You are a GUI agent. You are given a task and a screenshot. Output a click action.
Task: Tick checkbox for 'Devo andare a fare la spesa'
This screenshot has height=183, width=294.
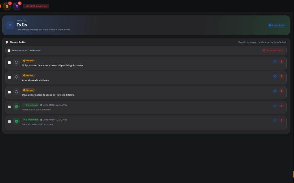[9, 92]
